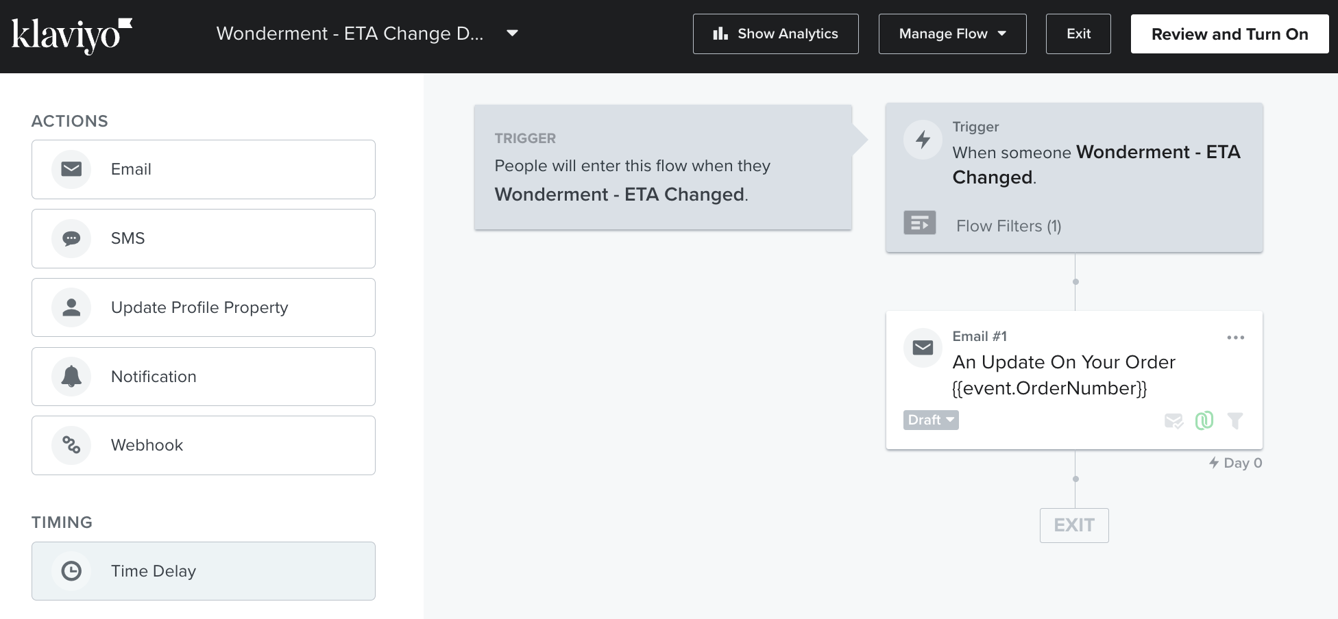Viewport: 1338px width, 619px height.
Task: Select the Email action envelope icon
Action: pyautogui.click(x=71, y=169)
